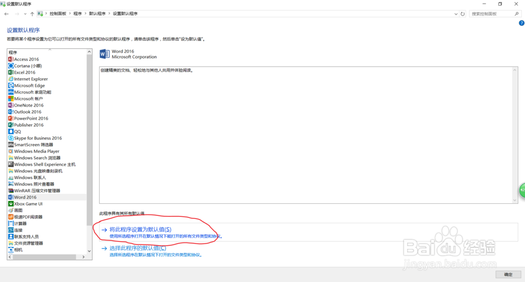Click the SmartScreen 筛选器 icon

click(10, 145)
